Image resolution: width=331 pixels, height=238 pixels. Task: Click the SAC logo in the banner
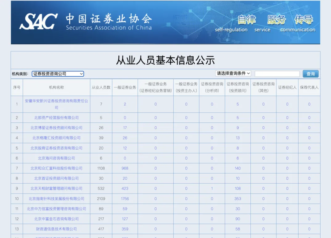tap(38, 22)
